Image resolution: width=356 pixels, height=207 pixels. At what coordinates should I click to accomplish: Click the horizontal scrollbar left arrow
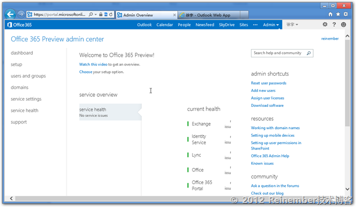click(11, 199)
